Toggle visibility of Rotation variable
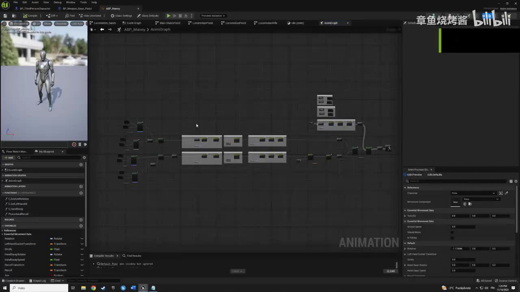The image size is (520, 292). [x=82, y=239]
